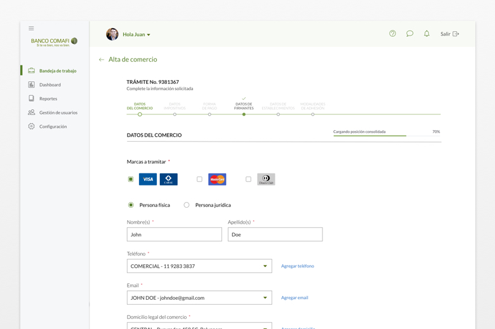Select the Persona jurídica radio button
Screen dimensions: 495x329
click(187, 205)
